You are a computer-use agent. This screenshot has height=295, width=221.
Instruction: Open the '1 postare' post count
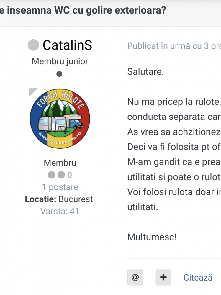(60, 187)
